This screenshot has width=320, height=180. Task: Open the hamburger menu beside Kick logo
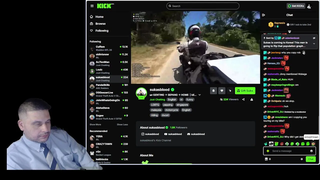click(92, 6)
